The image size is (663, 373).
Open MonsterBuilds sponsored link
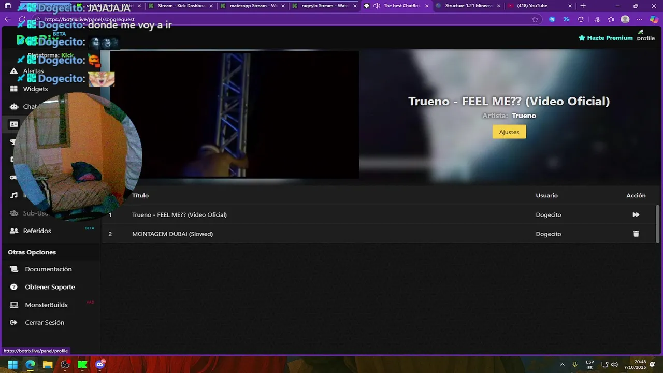(46, 304)
